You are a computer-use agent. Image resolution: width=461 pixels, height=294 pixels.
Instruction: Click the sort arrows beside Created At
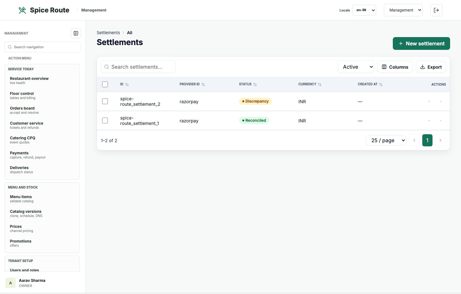click(381, 84)
